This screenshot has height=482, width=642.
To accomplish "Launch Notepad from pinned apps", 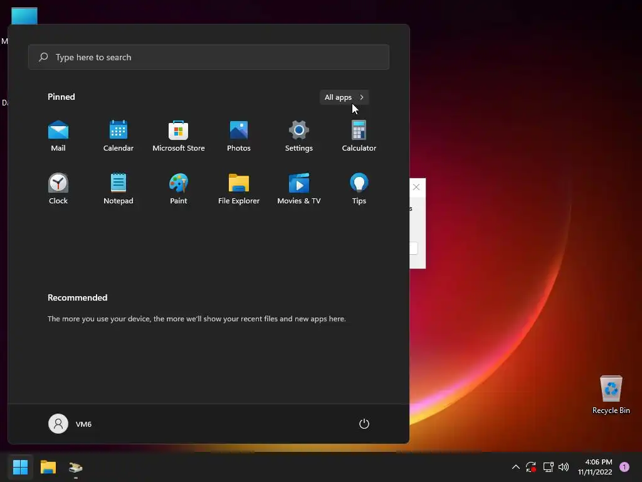I will (118, 188).
